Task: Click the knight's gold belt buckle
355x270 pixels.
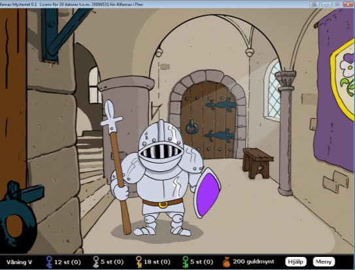Action: point(163,205)
